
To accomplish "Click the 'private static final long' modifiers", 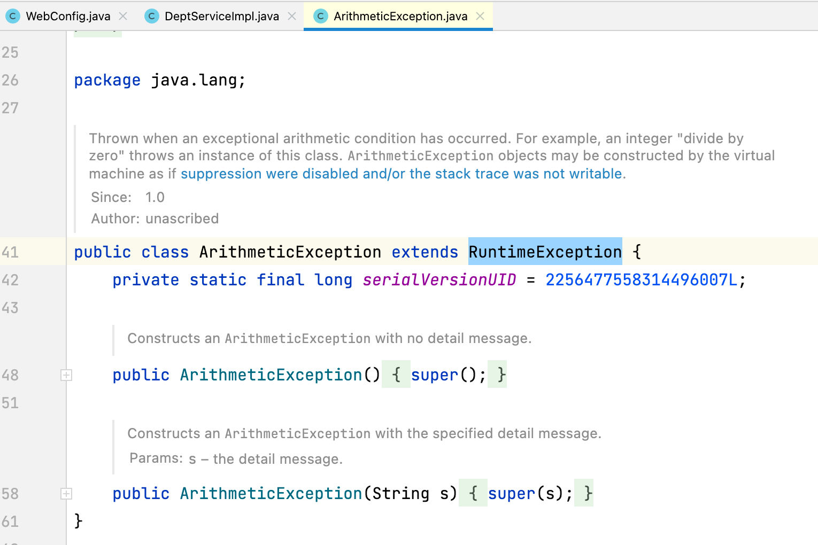I will point(233,279).
